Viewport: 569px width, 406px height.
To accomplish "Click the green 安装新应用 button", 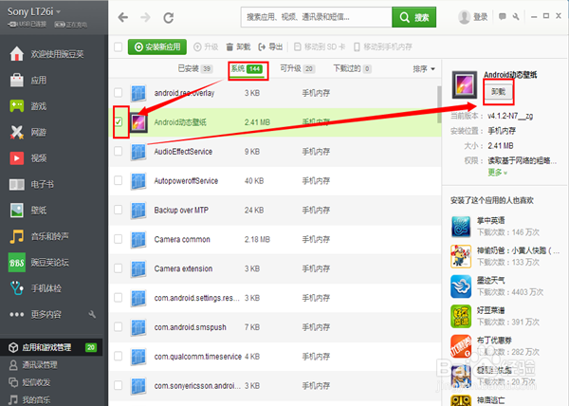I will (157, 46).
